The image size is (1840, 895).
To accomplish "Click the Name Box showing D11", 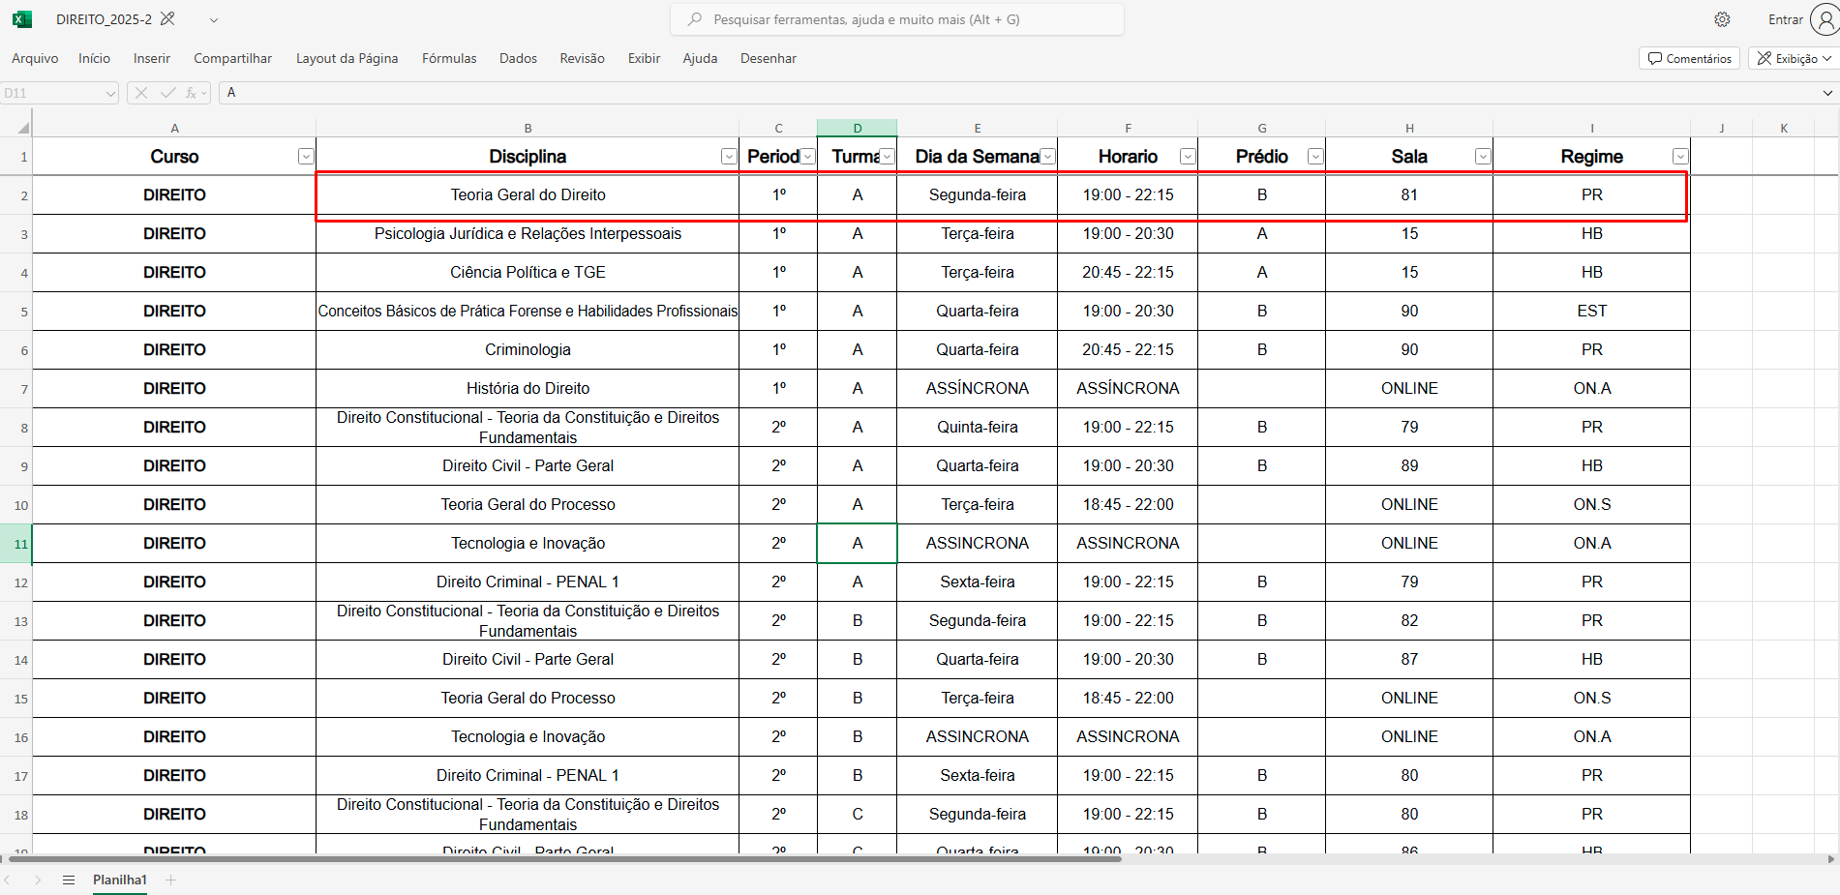I will click(x=50, y=93).
